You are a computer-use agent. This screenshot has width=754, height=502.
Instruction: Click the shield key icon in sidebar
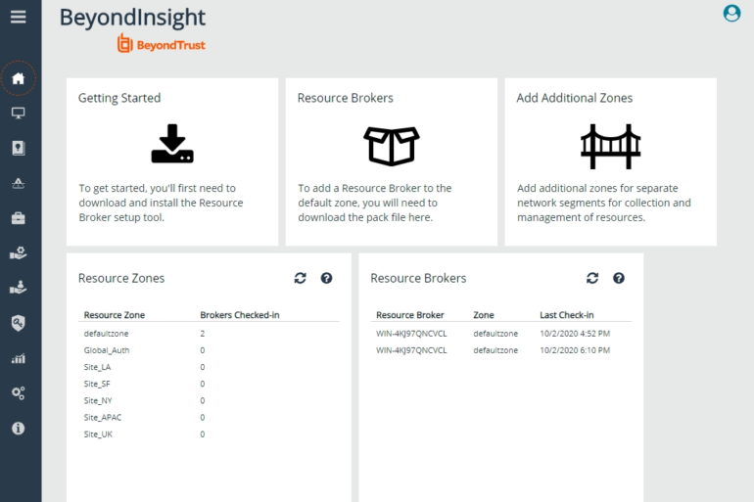click(x=18, y=323)
